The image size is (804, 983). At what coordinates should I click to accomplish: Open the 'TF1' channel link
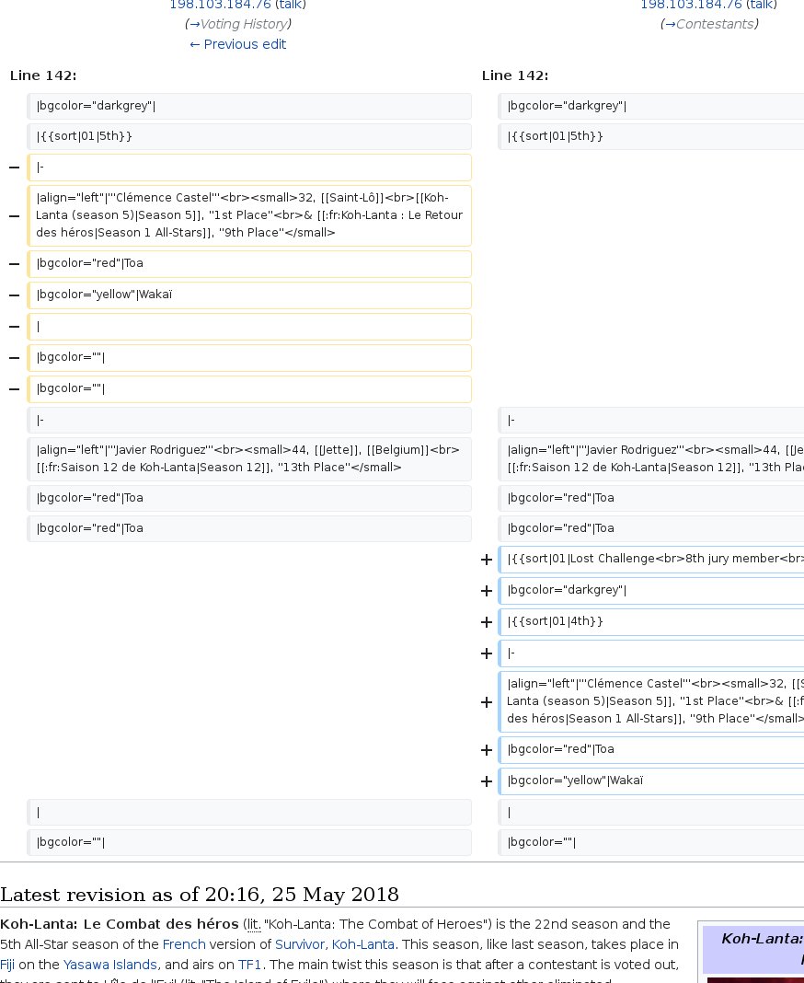249,965
